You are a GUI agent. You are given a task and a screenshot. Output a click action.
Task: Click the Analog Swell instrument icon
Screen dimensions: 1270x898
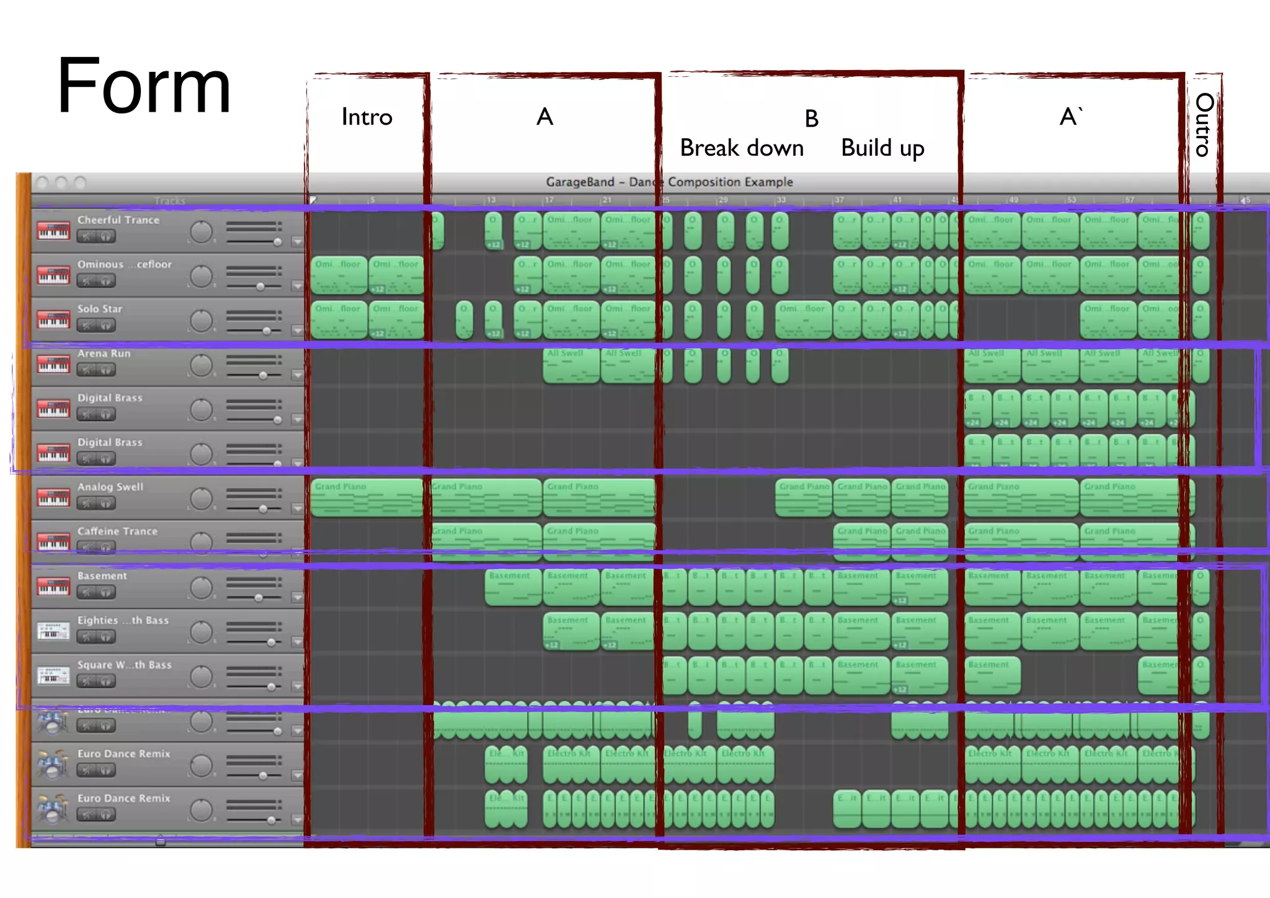53,497
